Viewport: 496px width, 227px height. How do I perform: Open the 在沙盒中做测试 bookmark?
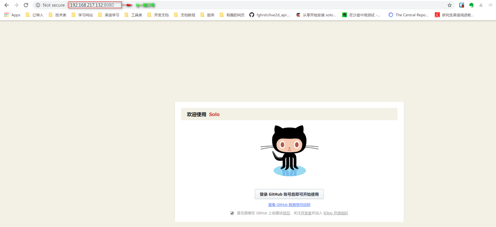click(361, 15)
